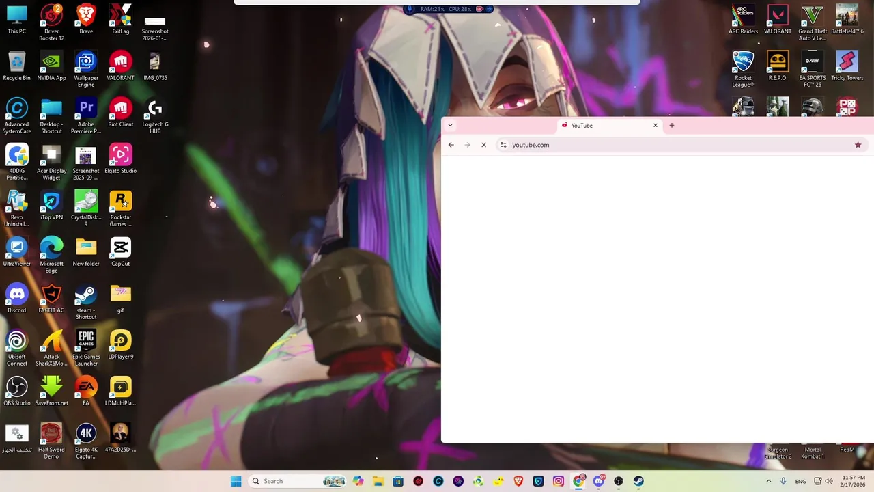Select the Elgato 4K Capture desktop icon
The width and height of the screenshot is (874, 492).
pos(86,440)
